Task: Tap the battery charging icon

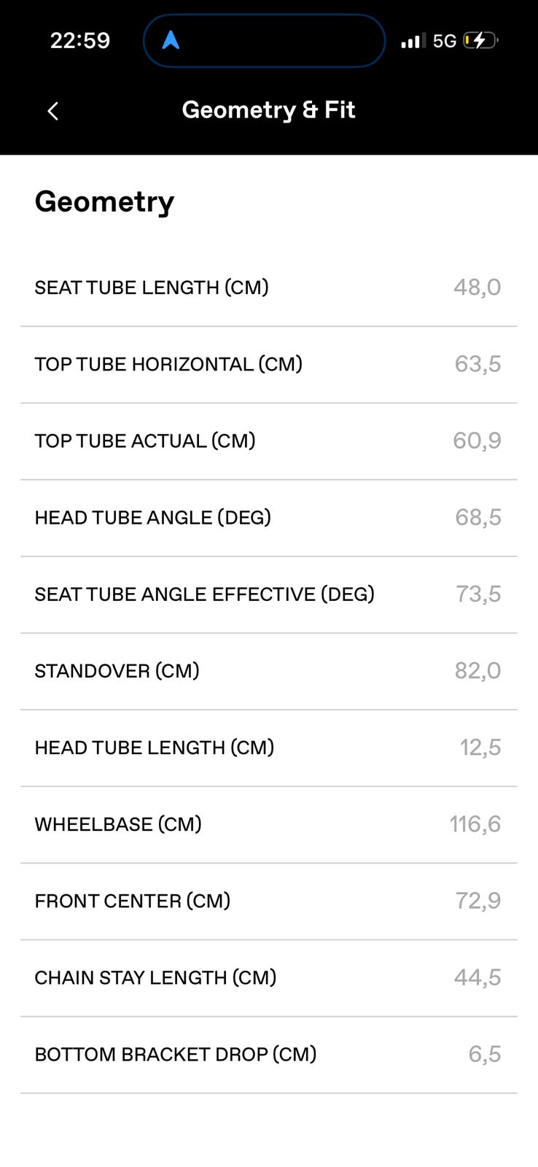Action: click(x=481, y=40)
